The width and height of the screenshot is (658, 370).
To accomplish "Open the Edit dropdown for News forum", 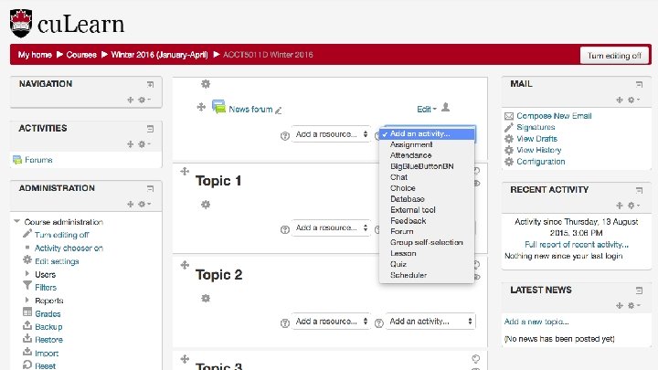I will [427, 109].
